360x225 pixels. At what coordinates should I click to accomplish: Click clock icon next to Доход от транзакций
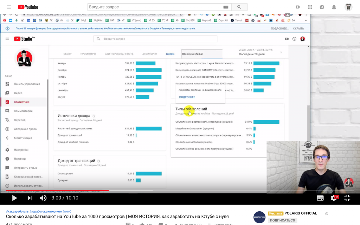click(x=99, y=161)
